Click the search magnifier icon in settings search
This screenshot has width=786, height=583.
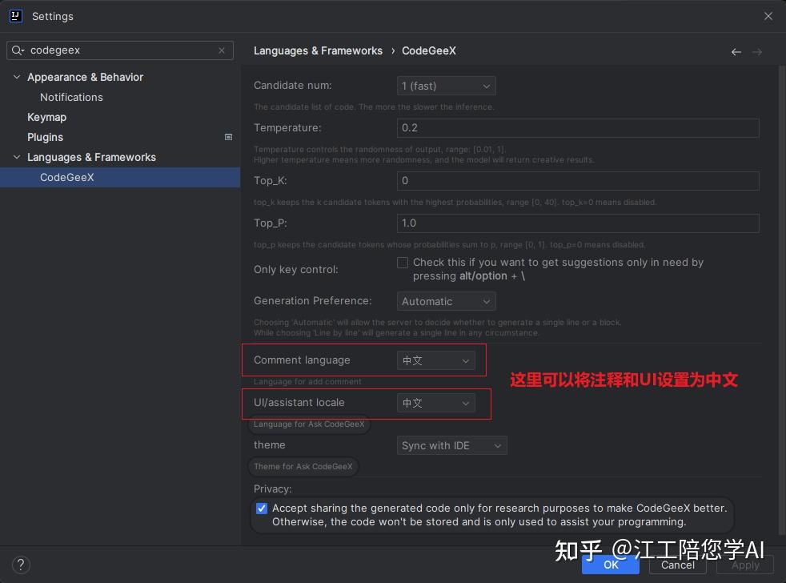click(x=19, y=50)
